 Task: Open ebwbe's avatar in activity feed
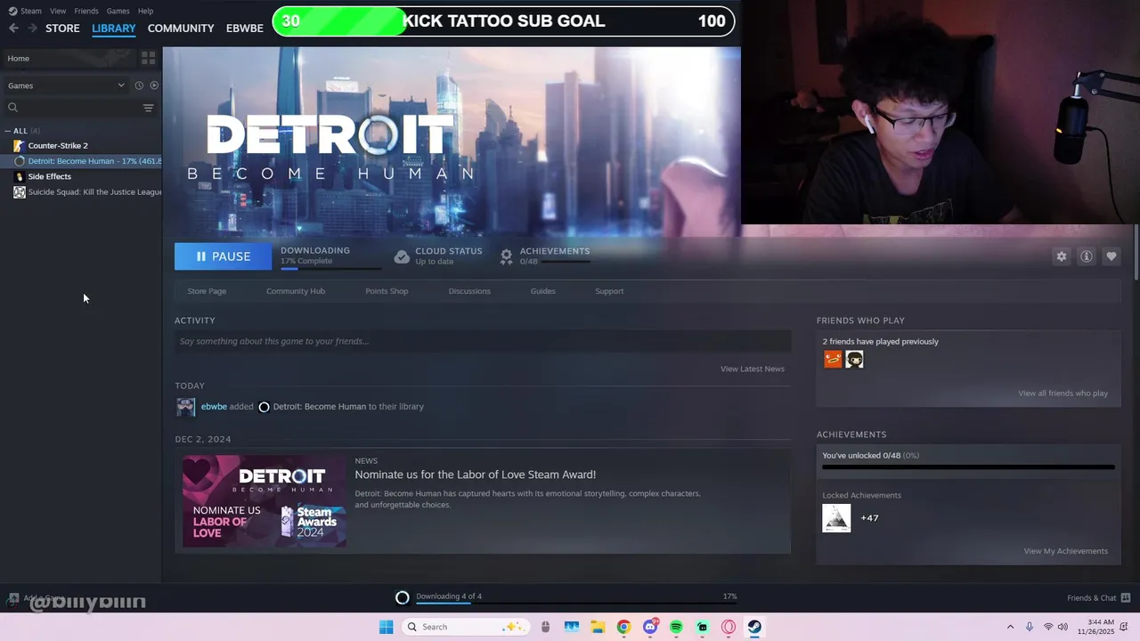(186, 407)
